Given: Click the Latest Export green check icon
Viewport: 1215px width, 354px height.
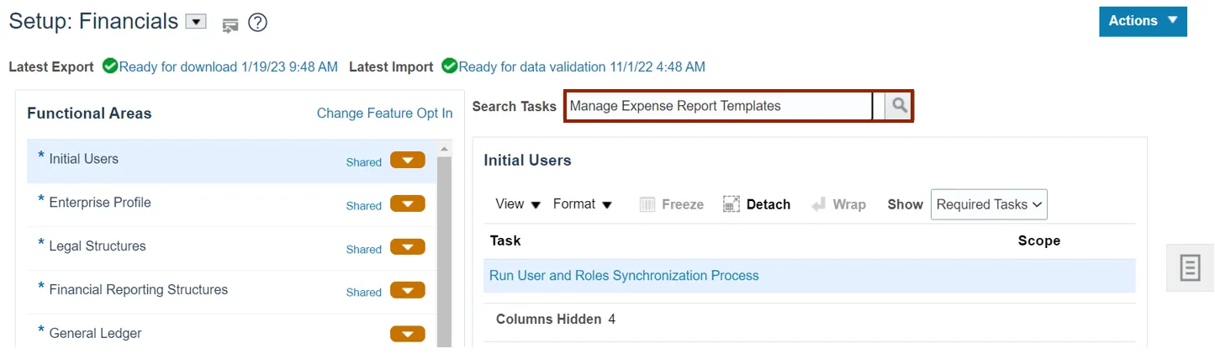Looking at the screenshot, I should click(x=110, y=66).
